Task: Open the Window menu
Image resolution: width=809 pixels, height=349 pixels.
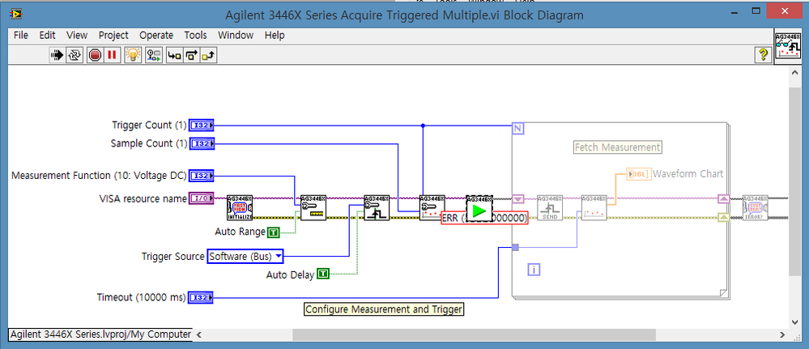Action: (x=236, y=35)
